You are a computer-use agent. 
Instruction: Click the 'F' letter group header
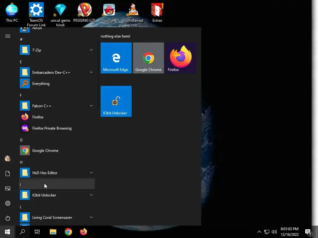57,95
